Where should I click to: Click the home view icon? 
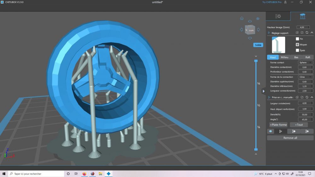click(x=242, y=18)
